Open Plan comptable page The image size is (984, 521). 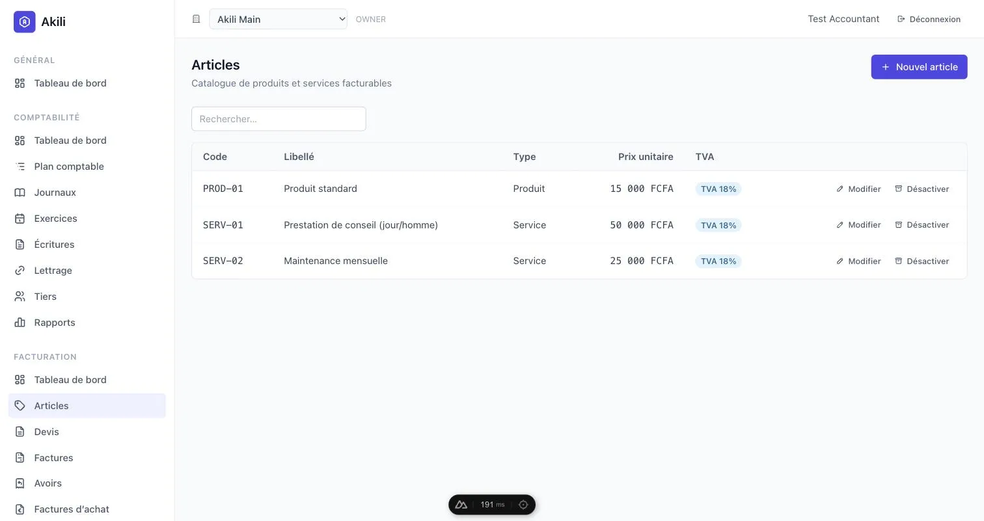tap(87, 167)
